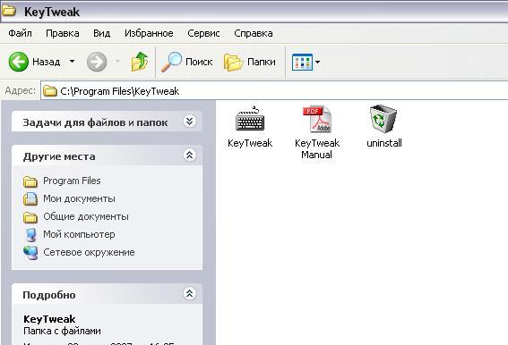
Task: Click the folder icon in title bar
Action: (9, 11)
